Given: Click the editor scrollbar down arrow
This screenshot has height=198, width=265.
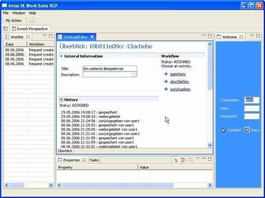Looking at the screenshot, I should coord(210,145).
